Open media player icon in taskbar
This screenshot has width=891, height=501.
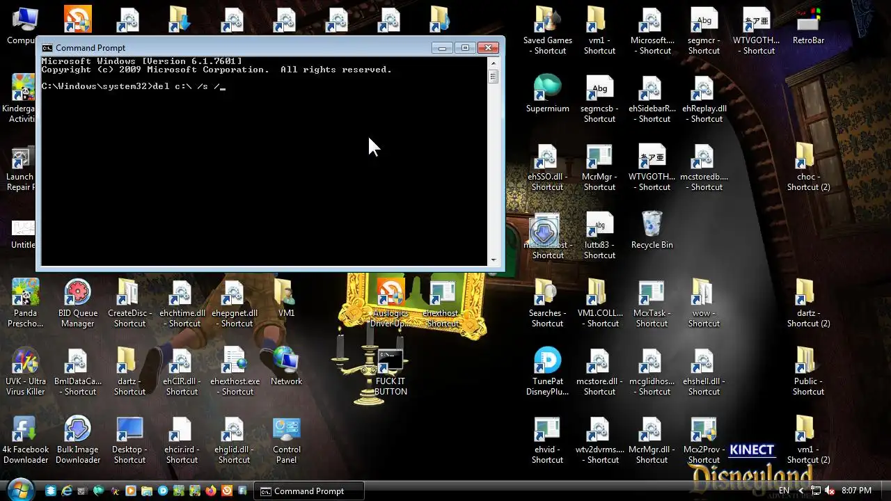point(130,491)
